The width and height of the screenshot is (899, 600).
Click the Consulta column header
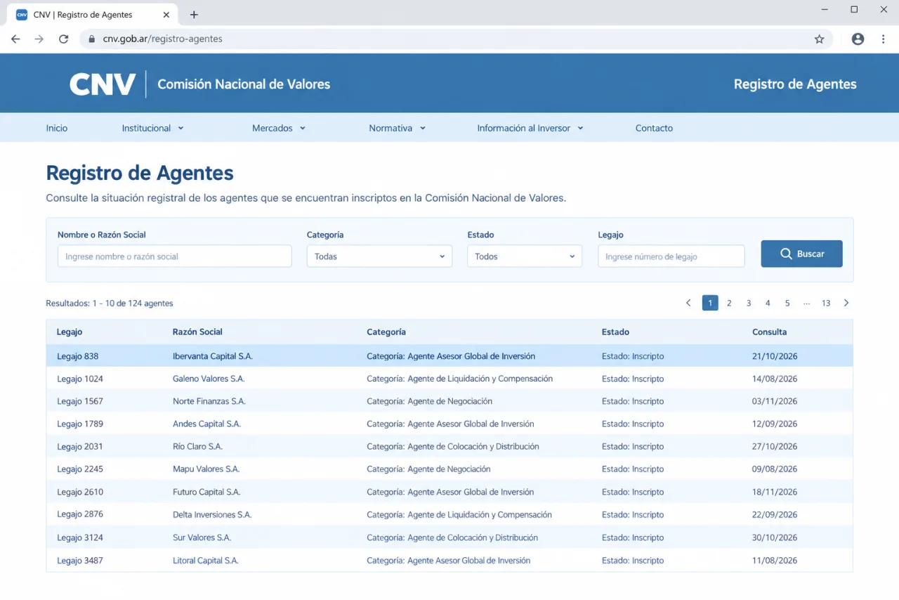point(769,332)
